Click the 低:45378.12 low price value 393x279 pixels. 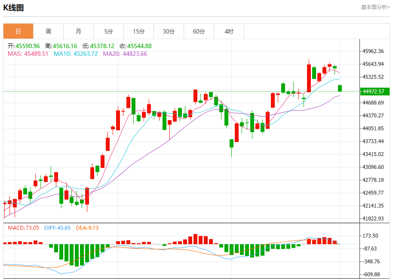pos(98,46)
